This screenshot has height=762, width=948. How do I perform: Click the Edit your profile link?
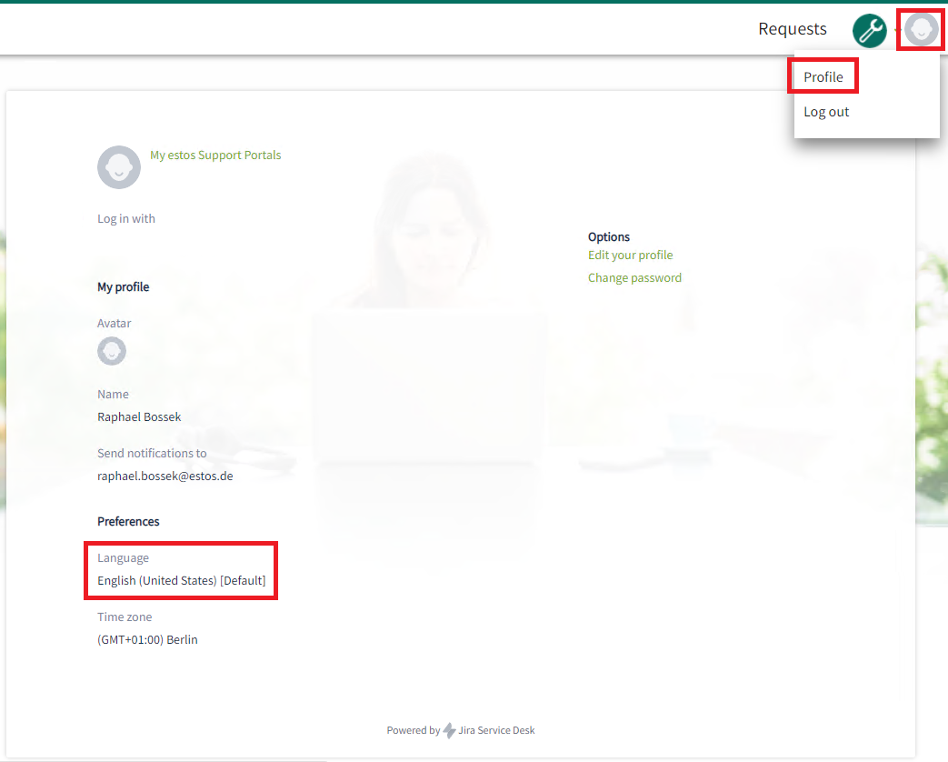[x=630, y=256]
